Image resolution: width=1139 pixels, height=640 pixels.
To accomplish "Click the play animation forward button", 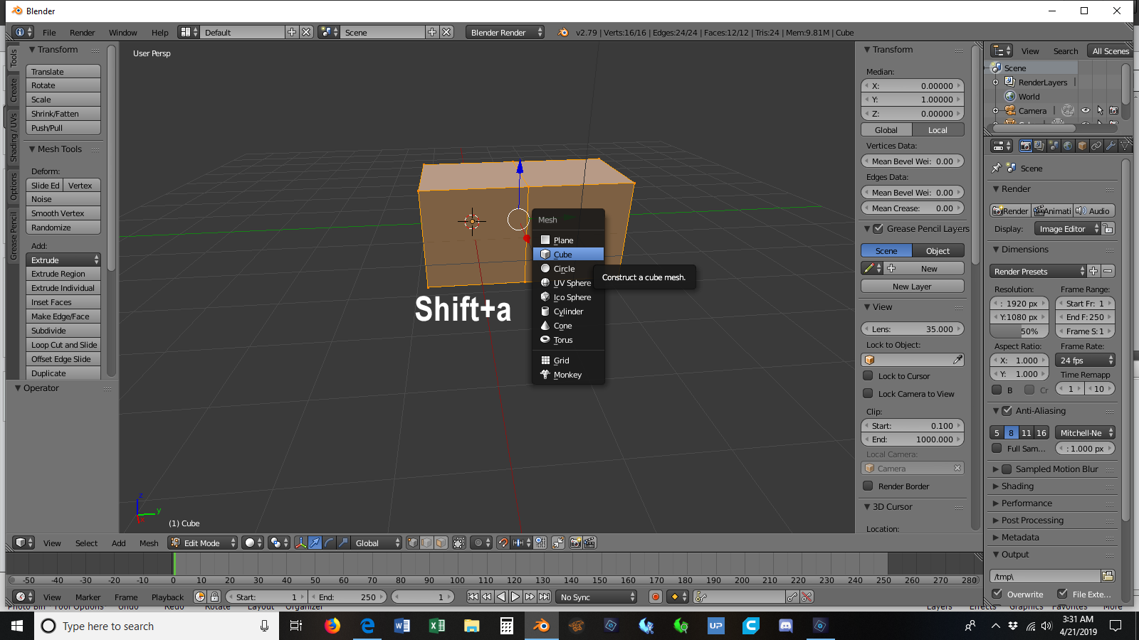I will click(515, 597).
